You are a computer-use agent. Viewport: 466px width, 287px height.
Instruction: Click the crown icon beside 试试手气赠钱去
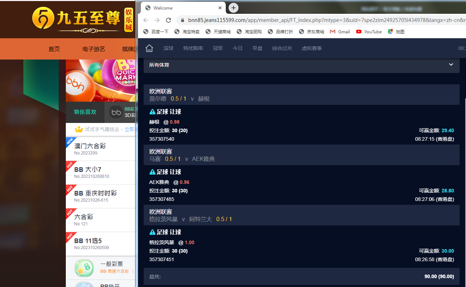click(x=79, y=129)
